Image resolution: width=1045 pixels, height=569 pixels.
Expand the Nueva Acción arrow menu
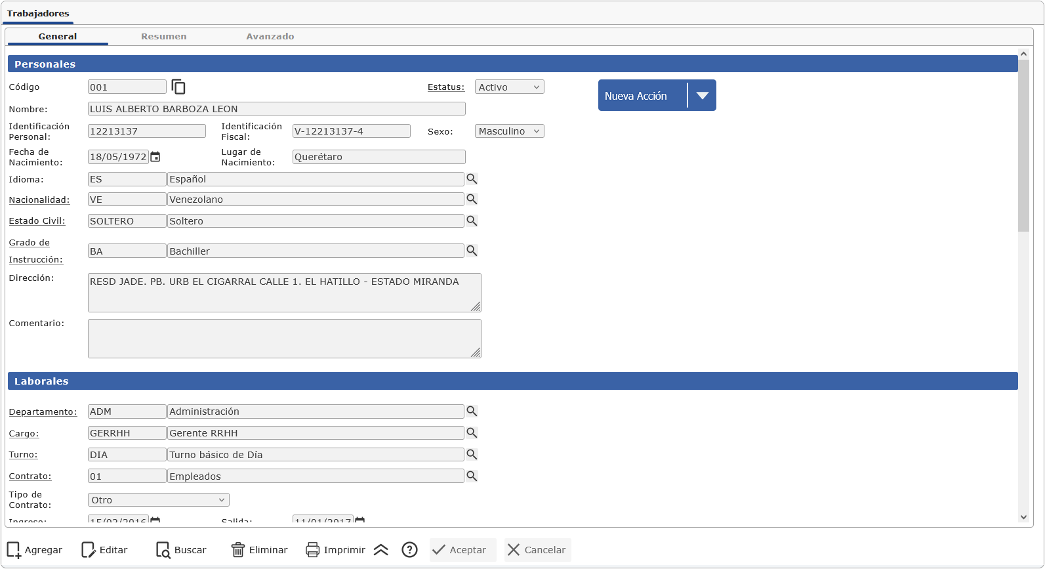pyautogui.click(x=702, y=96)
